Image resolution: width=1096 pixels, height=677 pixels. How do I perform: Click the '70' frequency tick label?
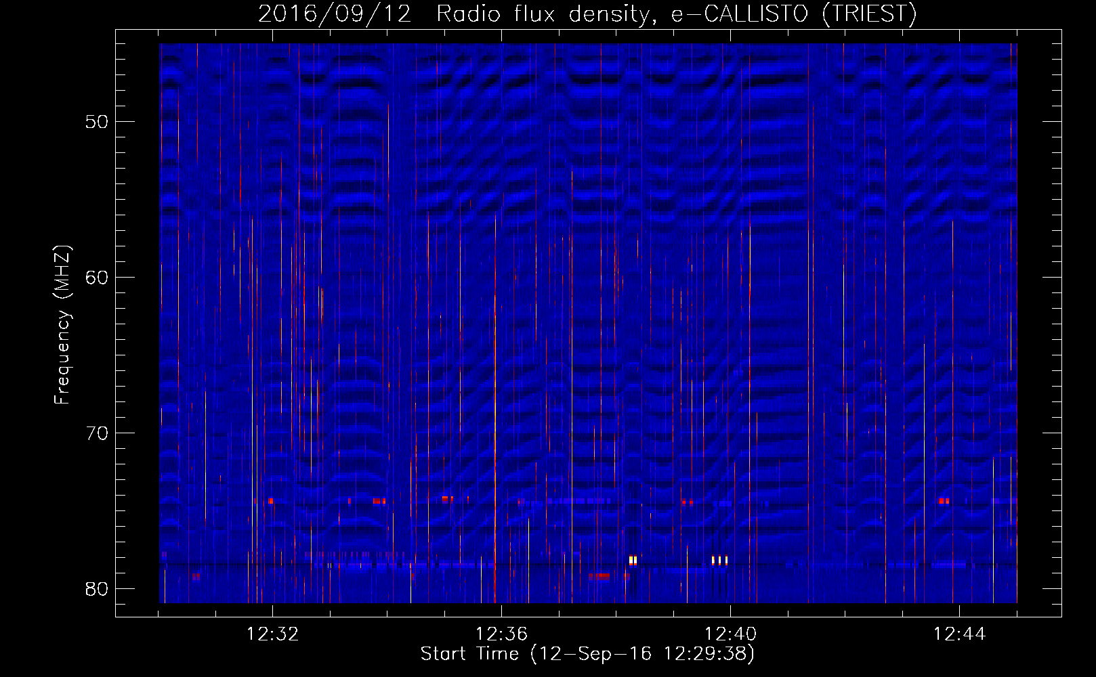click(97, 433)
